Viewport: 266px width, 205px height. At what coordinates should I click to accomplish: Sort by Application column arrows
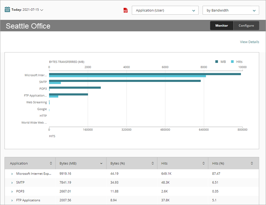click(51, 163)
